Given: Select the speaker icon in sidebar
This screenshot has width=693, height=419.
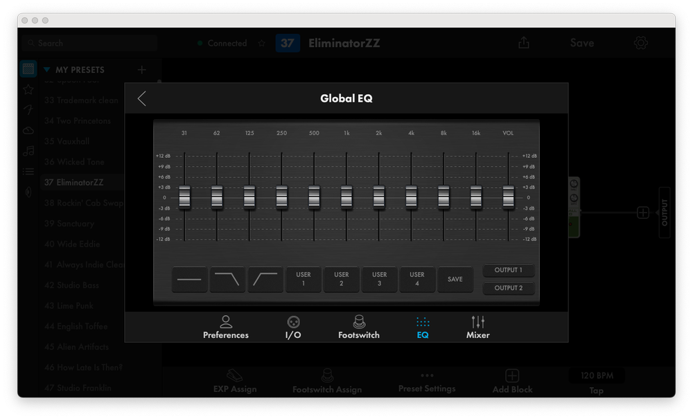Looking at the screenshot, I should [x=28, y=192].
